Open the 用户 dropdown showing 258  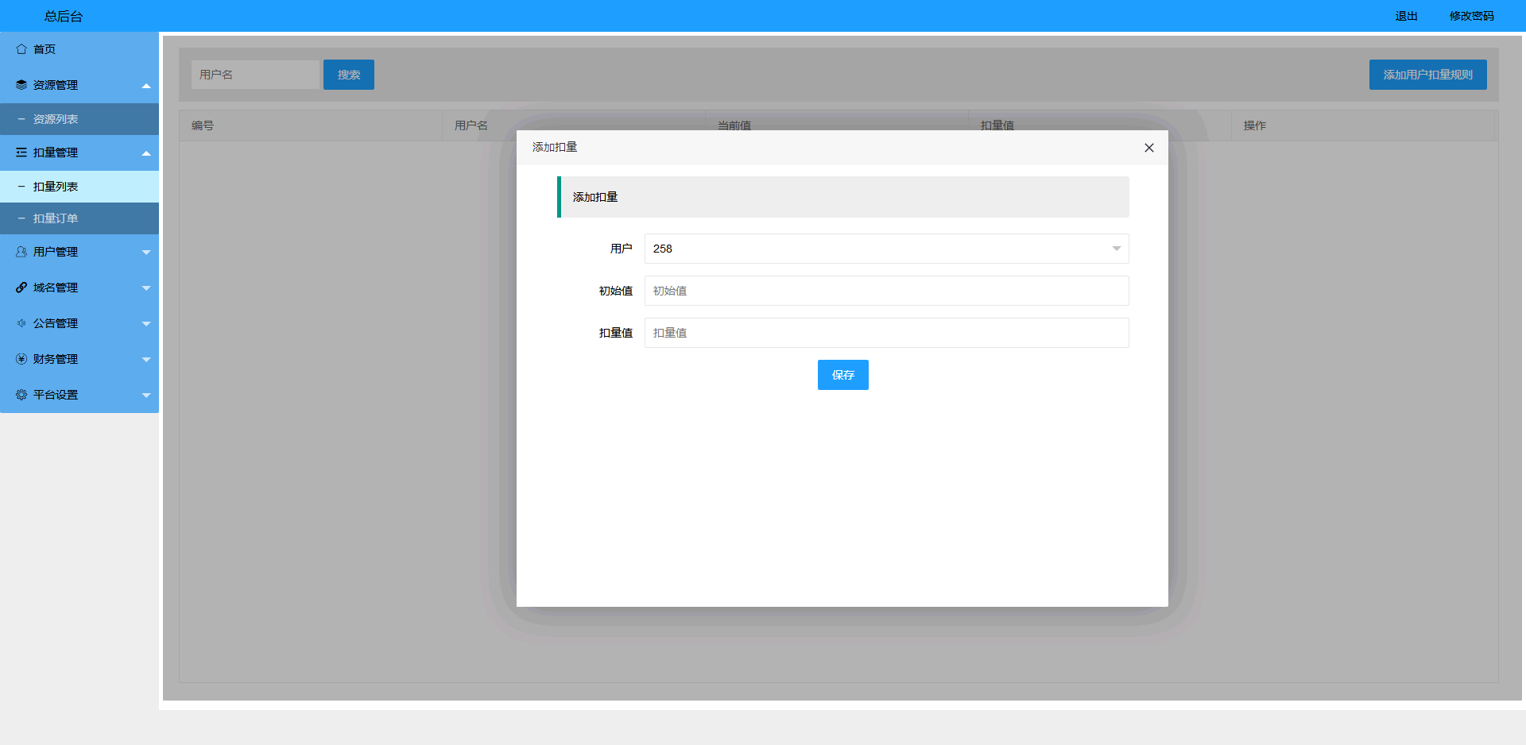tap(886, 249)
